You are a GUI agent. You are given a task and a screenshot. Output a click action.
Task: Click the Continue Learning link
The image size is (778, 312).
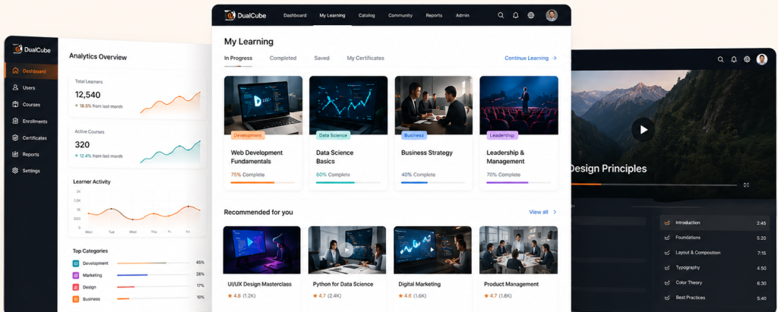click(527, 58)
